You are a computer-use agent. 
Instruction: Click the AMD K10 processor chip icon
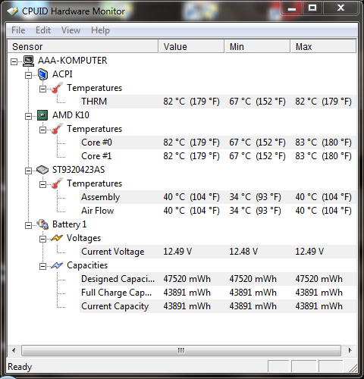42,115
